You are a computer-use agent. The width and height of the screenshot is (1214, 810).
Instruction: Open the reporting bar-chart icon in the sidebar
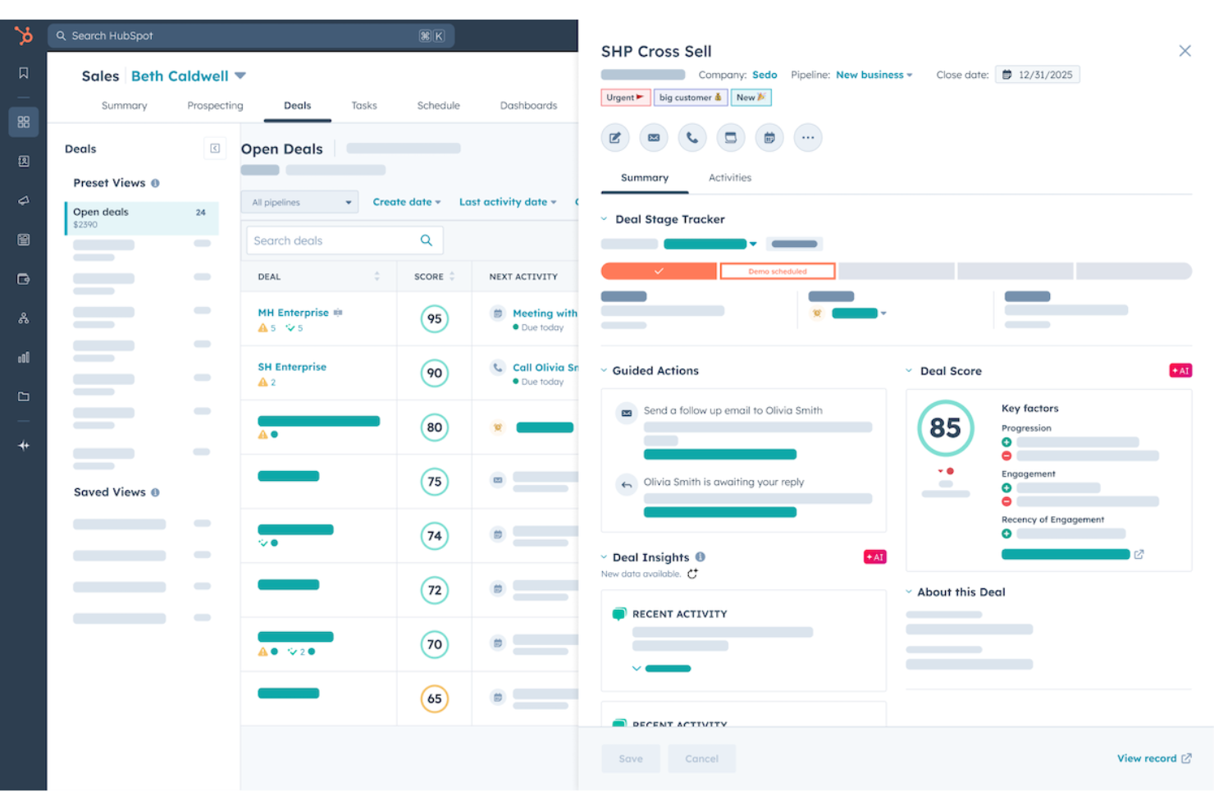[x=23, y=357]
